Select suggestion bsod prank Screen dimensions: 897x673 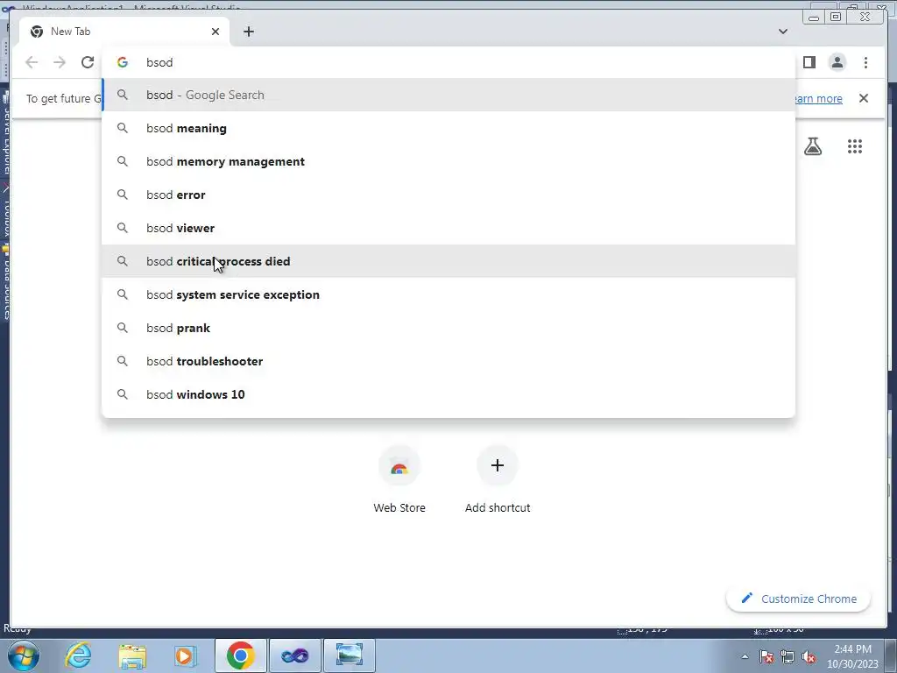[x=448, y=328]
